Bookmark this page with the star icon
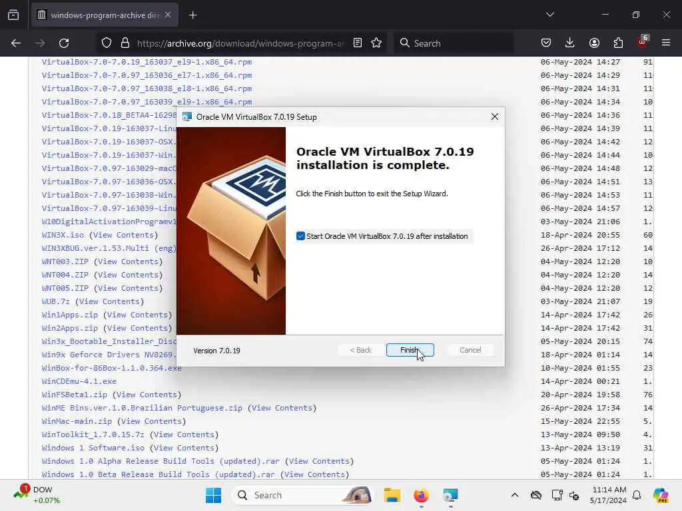 pos(377,43)
